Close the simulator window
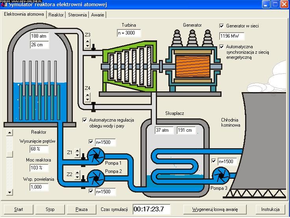Screen dimensions: 290x218 point(284,4)
